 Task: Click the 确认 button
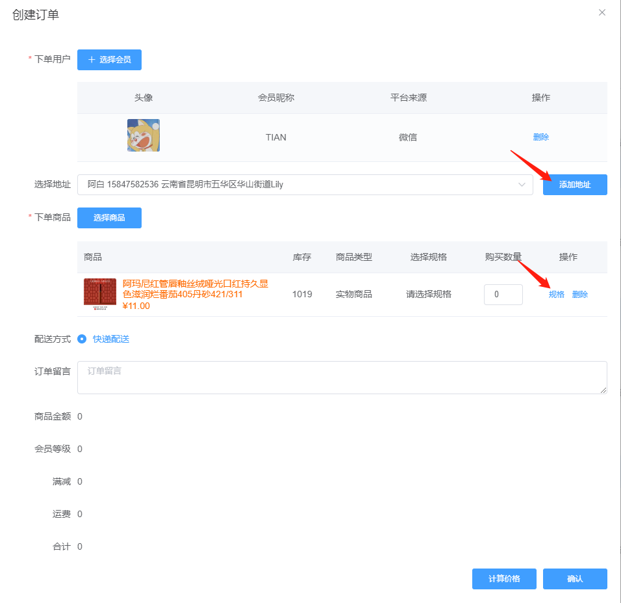(x=575, y=579)
